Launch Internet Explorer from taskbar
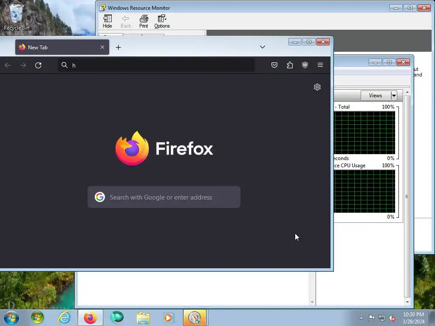This screenshot has width=435, height=326. coord(65,318)
